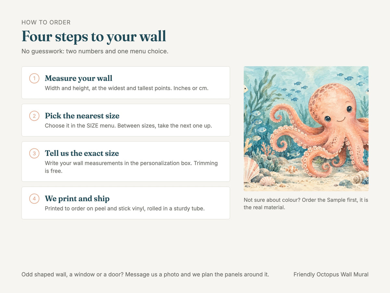
Task: Click the circled number 1 step icon
Action: coord(34,78)
